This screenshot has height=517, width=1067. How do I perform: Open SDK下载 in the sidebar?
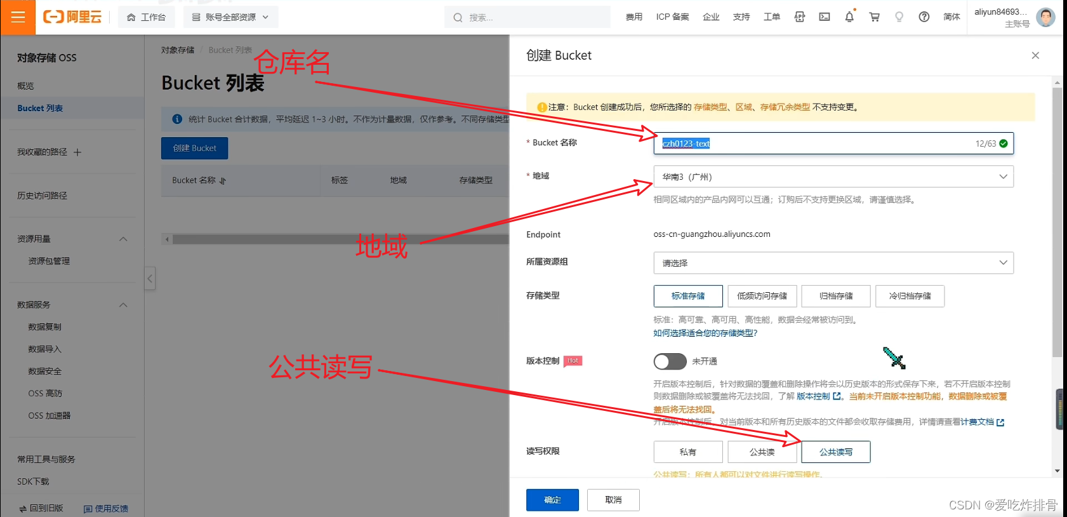click(x=33, y=481)
